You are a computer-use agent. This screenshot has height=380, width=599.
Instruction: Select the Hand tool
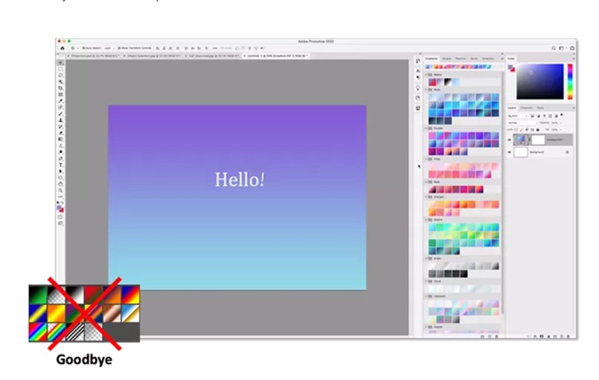pyautogui.click(x=60, y=184)
